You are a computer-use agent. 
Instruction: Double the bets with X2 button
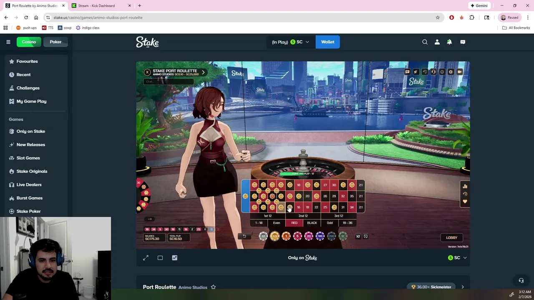point(358,236)
